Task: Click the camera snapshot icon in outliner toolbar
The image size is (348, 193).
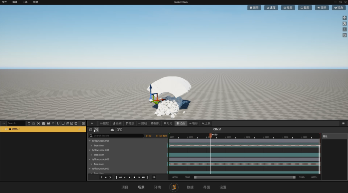Action: coord(43,123)
